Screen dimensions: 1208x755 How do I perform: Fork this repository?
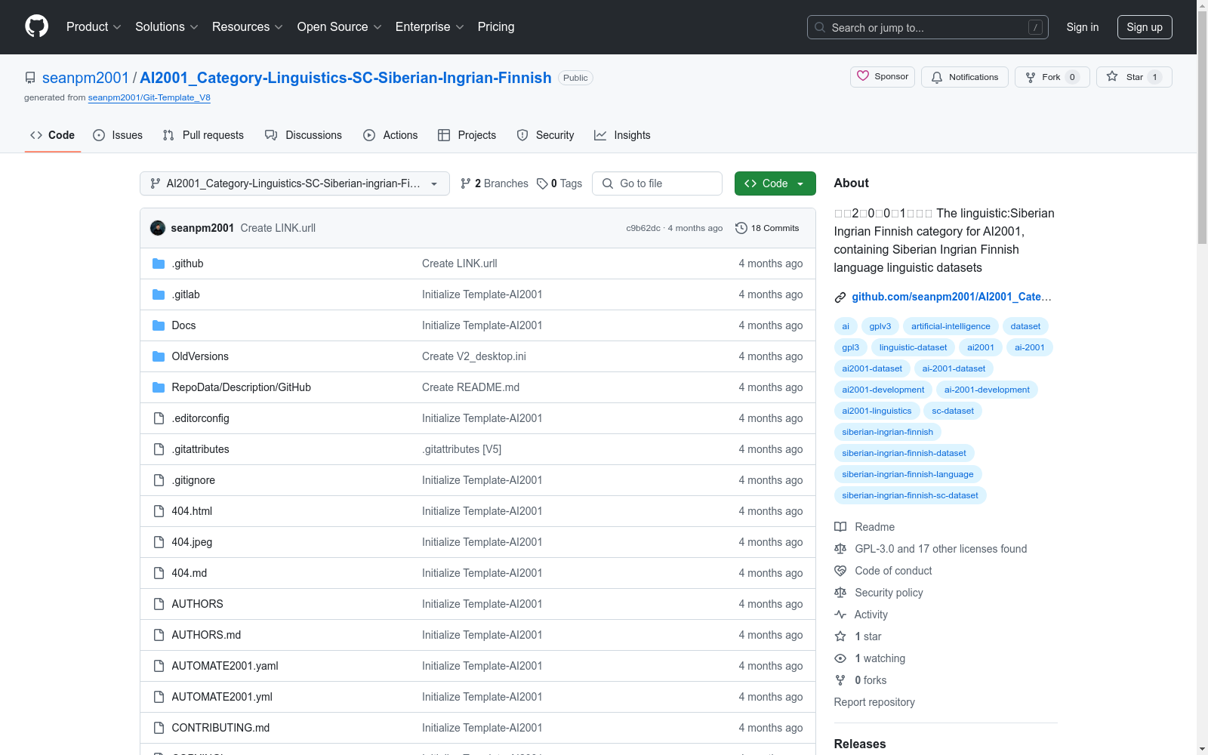1052,77
